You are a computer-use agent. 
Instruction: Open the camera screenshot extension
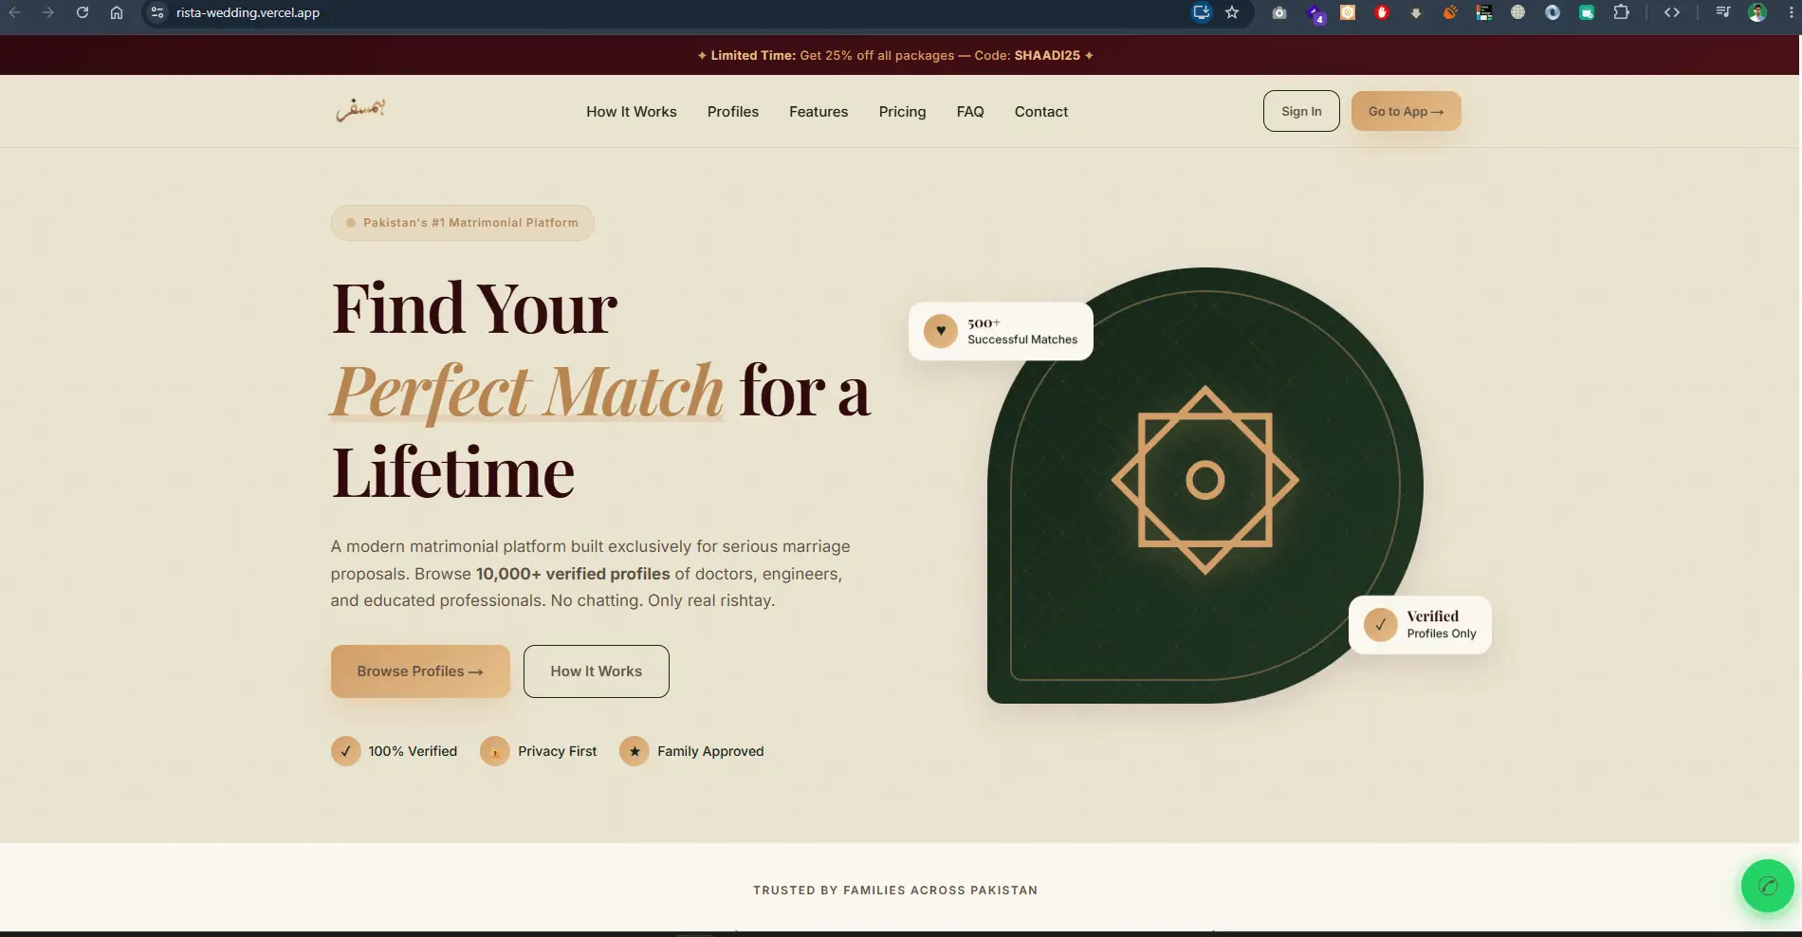(1279, 12)
